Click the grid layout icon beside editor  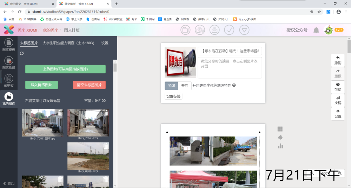(280, 129)
